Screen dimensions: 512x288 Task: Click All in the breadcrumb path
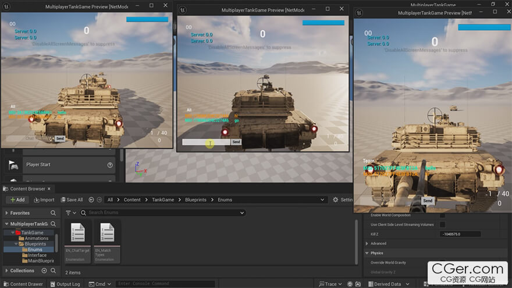pyautogui.click(x=110, y=200)
